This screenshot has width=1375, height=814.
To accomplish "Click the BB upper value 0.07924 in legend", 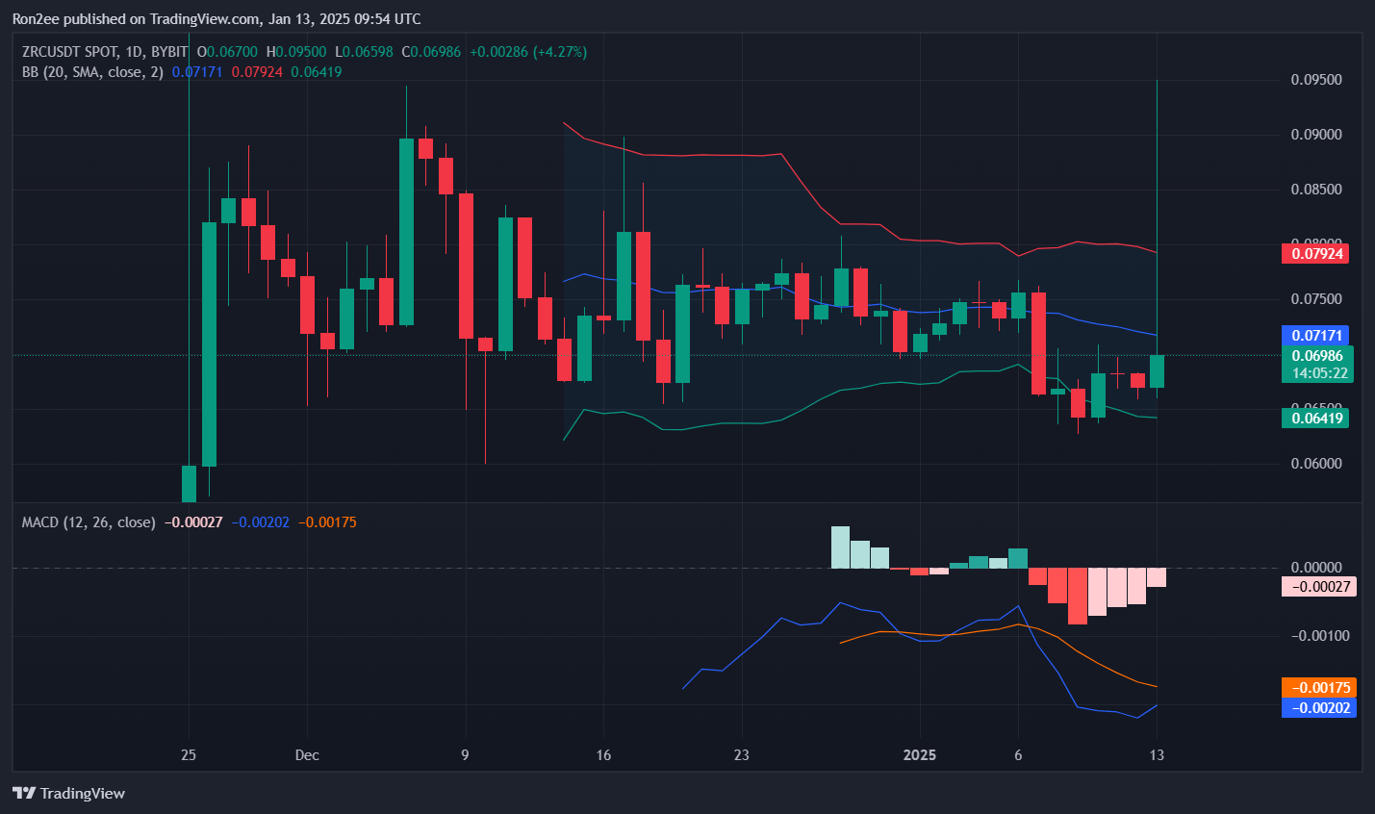I will 257,72.
